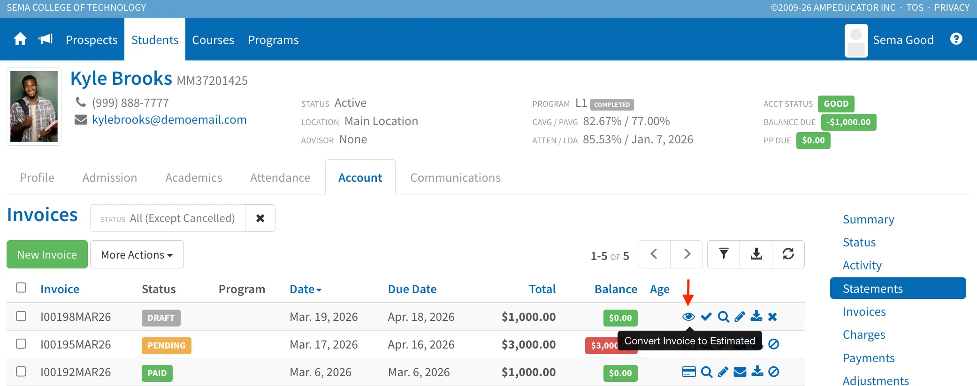Go to the previous page of invoices

pos(654,254)
